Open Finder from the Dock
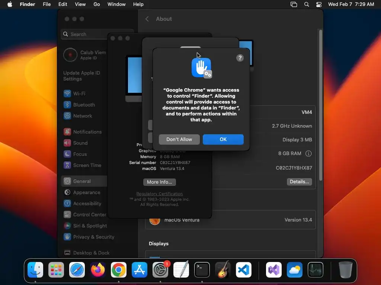The width and height of the screenshot is (381, 285). pyautogui.click(x=35, y=270)
